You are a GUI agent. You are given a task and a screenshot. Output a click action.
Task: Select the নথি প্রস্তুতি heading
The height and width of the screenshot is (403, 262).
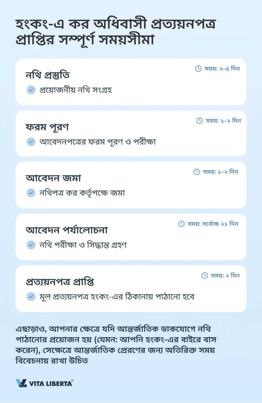click(x=47, y=75)
